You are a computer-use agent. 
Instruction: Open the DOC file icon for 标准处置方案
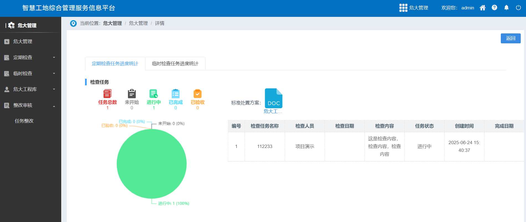point(273,98)
